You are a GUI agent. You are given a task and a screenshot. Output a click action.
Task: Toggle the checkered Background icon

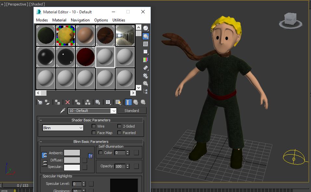pyautogui.click(x=146, y=44)
